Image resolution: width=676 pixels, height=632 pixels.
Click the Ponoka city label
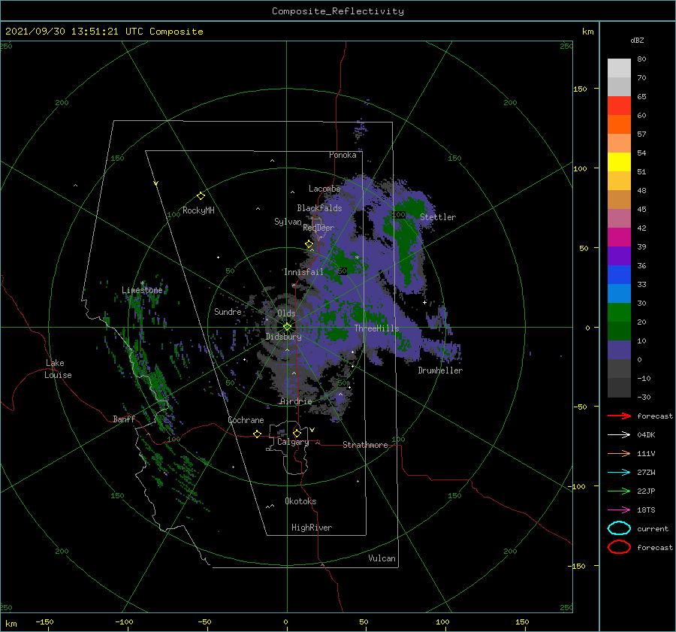click(x=343, y=155)
